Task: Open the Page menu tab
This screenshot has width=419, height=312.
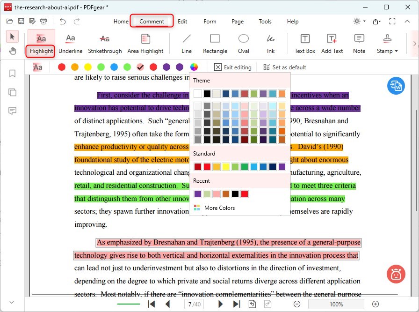Action: pos(238,22)
